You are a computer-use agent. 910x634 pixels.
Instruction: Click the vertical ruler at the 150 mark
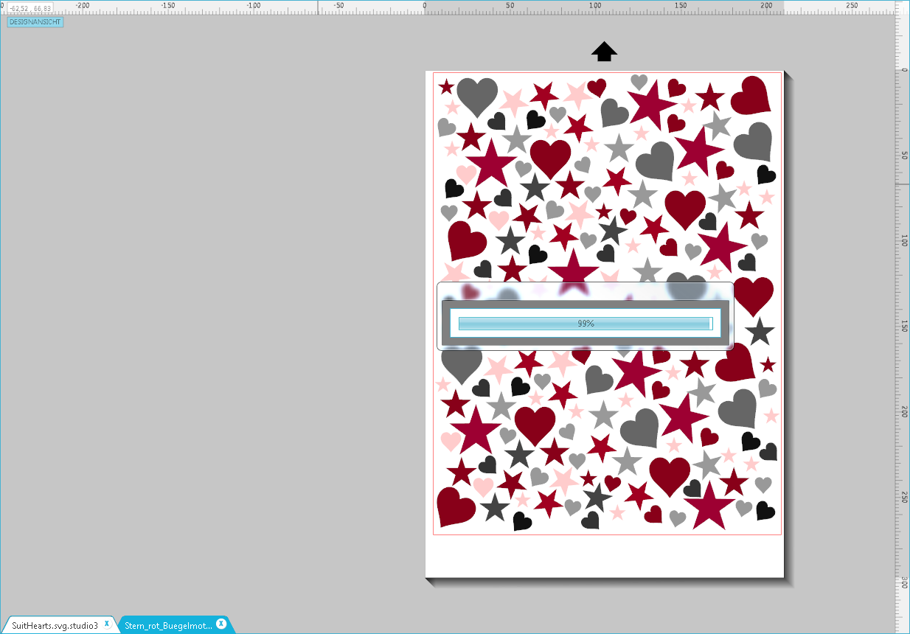[x=903, y=326]
